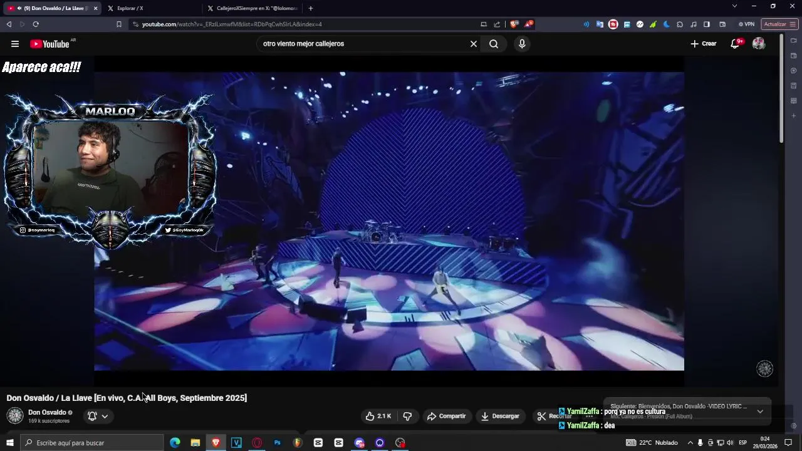Click the page vertical scrollbar thumb
Viewport: 802px width, 451px height.
pos(781,88)
